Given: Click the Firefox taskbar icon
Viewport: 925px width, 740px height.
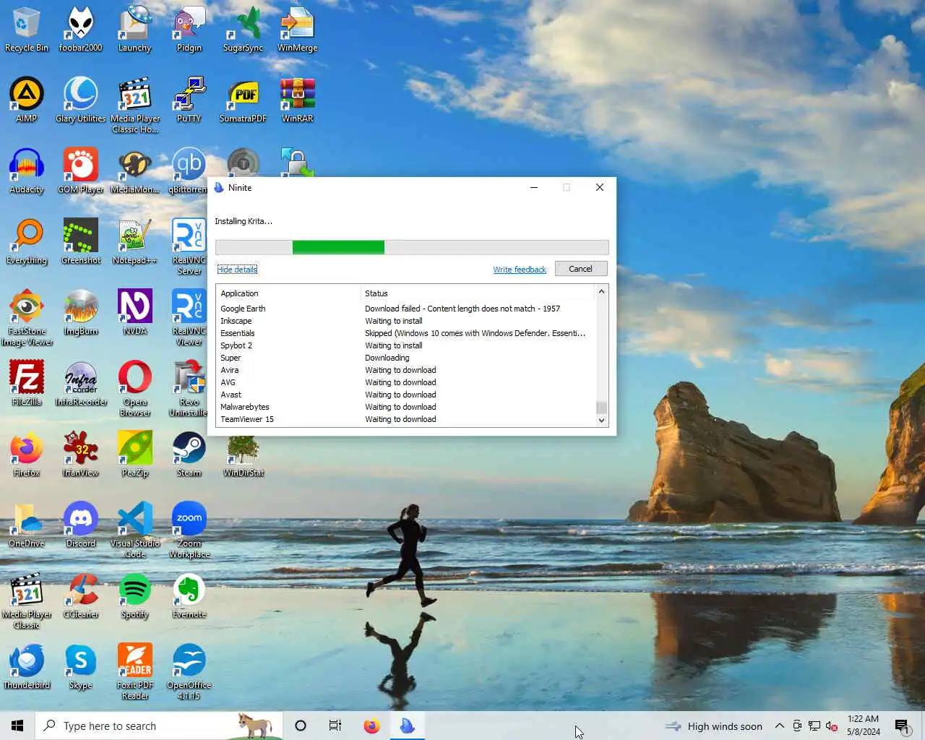Looking at the screenshot, I should [x=371, y=726].
